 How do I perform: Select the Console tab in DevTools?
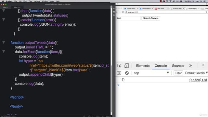pos(161,66)
